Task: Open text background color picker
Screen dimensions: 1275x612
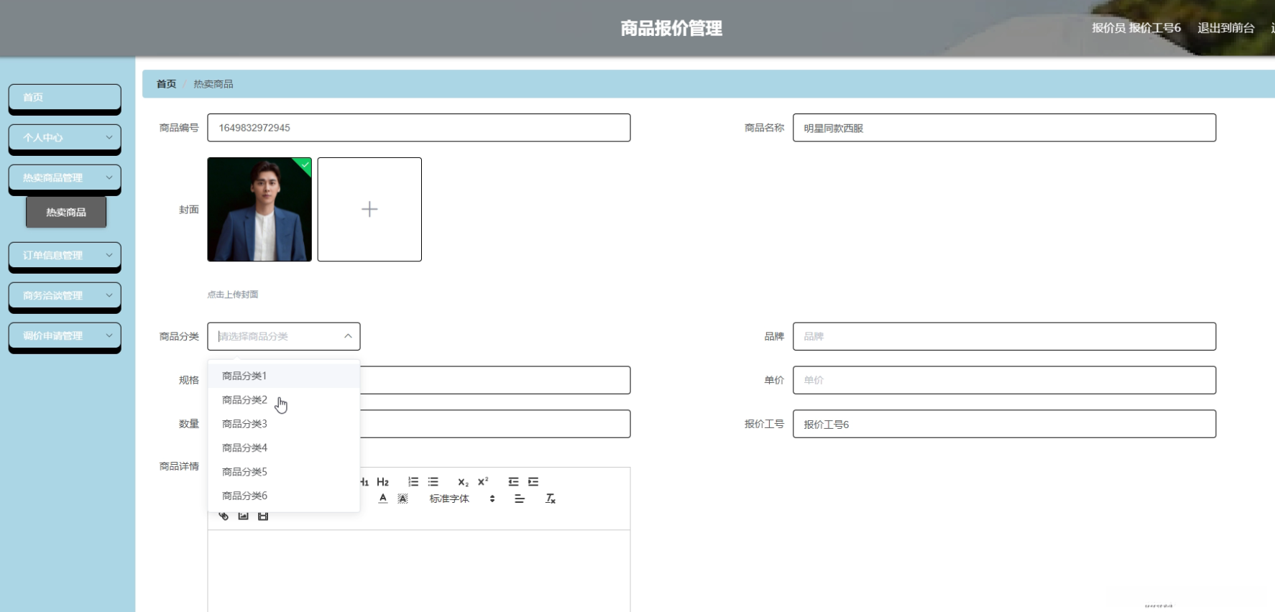Action: click(x=402, y=499)
